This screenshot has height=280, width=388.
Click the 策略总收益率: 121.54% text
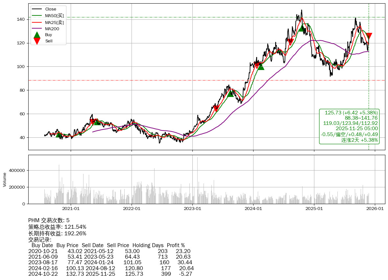[57, 227]
